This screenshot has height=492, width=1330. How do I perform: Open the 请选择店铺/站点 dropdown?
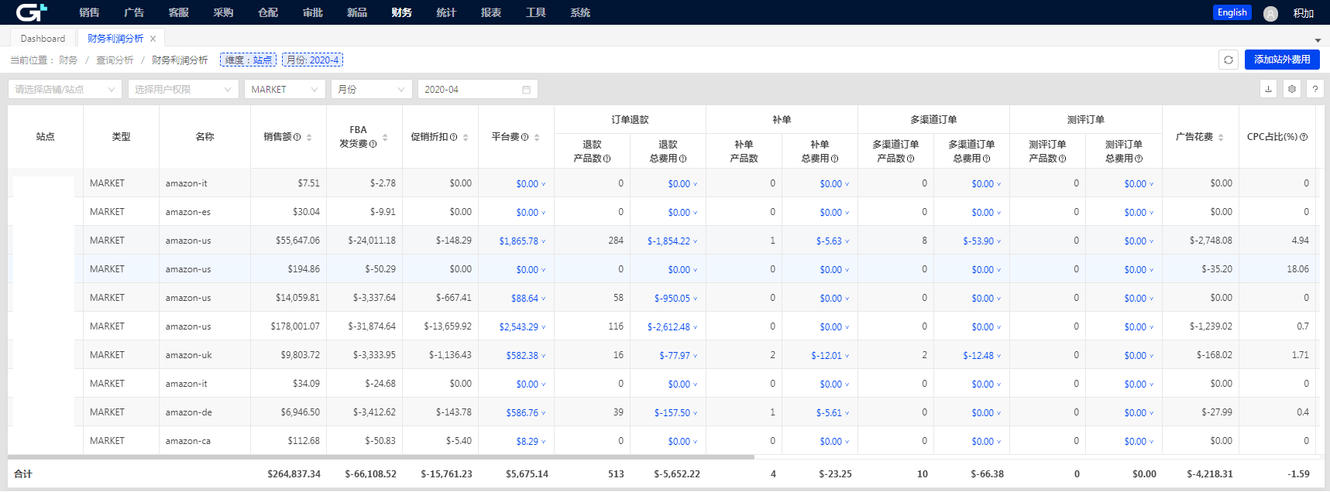[65, 90]
